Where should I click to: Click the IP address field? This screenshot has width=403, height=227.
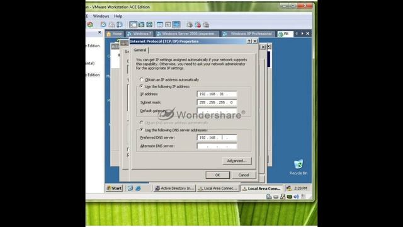217,94
